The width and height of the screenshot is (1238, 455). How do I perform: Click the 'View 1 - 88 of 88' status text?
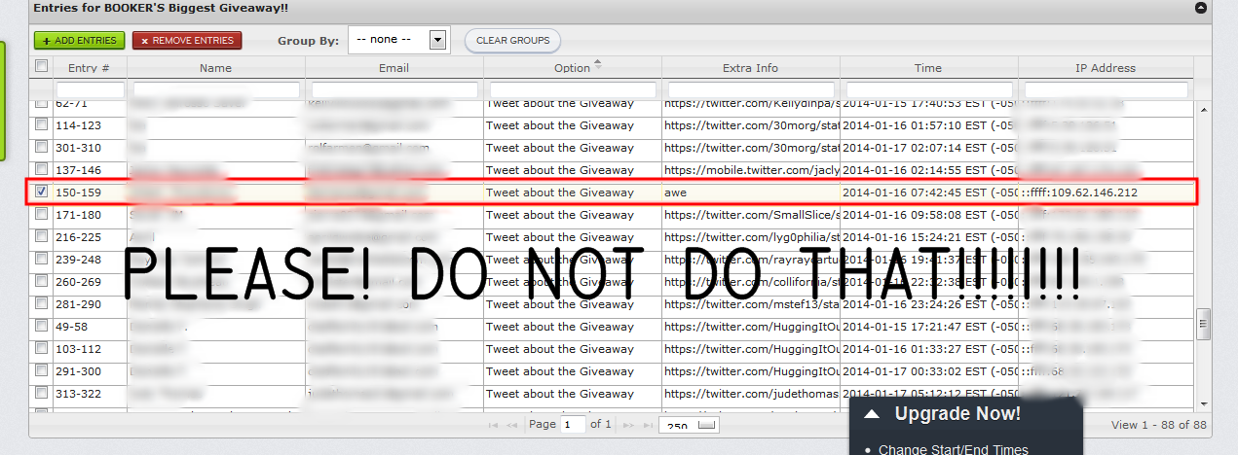coord(1158,425)
